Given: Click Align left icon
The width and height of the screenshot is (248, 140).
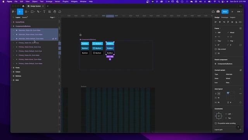Looking at the screenshot, I should [215, 22].
